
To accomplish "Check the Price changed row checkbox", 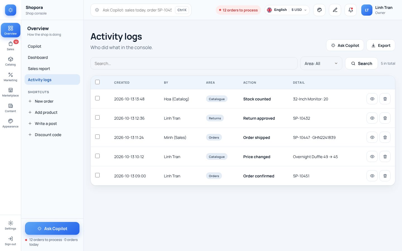I will click(97, 156).
